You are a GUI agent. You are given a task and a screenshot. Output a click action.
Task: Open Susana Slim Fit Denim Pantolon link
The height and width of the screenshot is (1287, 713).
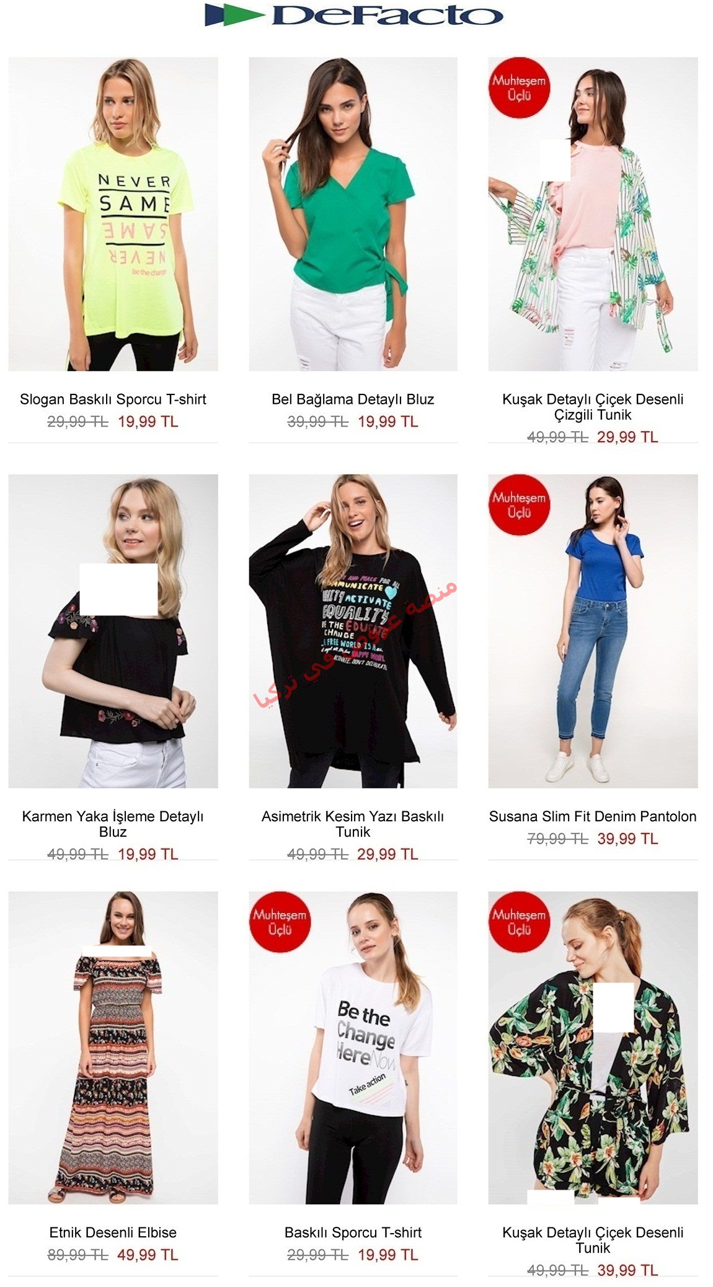[593, 816]
